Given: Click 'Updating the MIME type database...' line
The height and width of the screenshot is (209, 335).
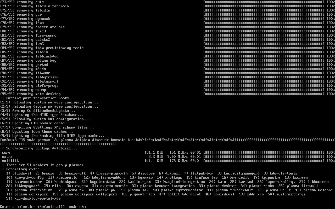Looking at the screenshot, I should pos(42,115).
